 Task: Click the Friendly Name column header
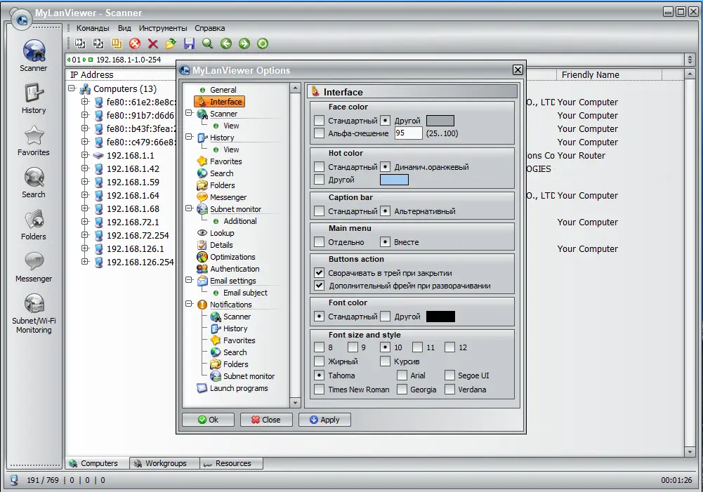[x=590, y=75]
